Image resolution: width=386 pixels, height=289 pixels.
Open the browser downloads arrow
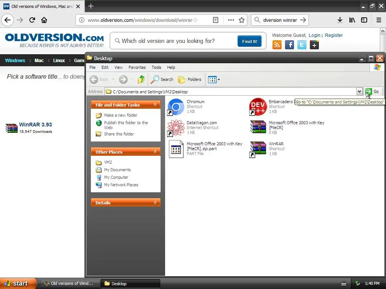point(340,20)
